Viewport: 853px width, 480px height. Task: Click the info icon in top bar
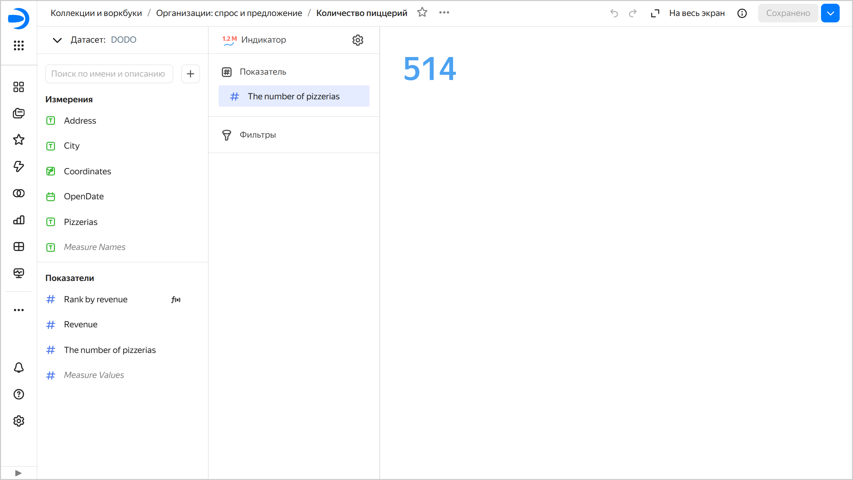(742, 13)
